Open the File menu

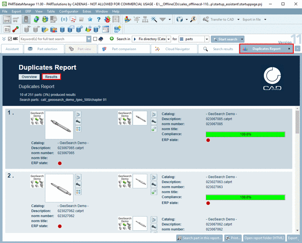[5, 11]
